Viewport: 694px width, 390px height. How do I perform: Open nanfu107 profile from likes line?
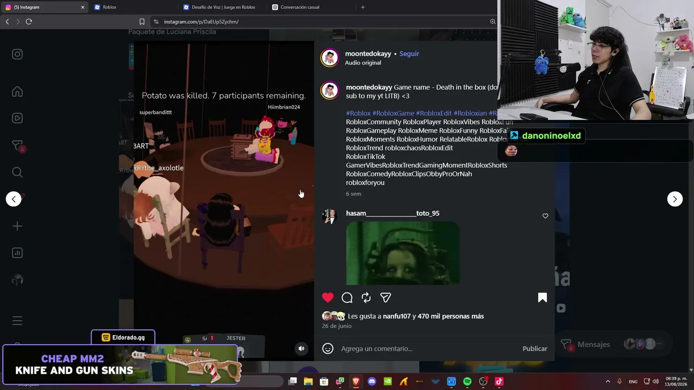(397, 316)
